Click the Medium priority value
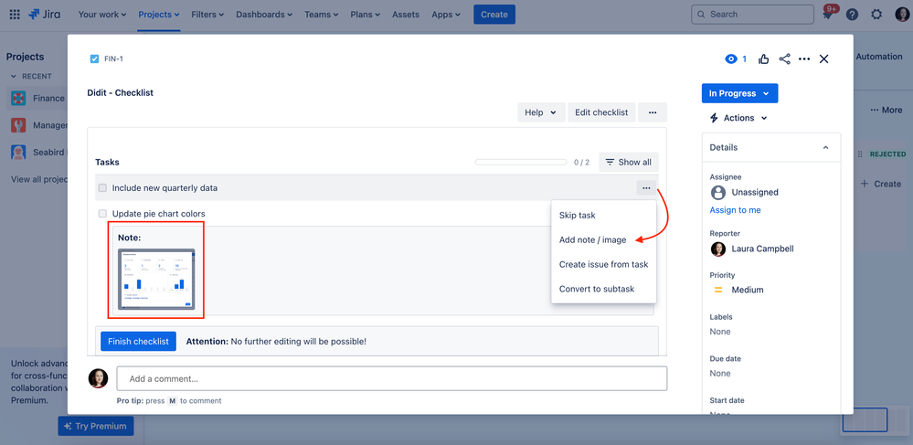The height and width of the screenshot is (445, 913). pos(747,290)
